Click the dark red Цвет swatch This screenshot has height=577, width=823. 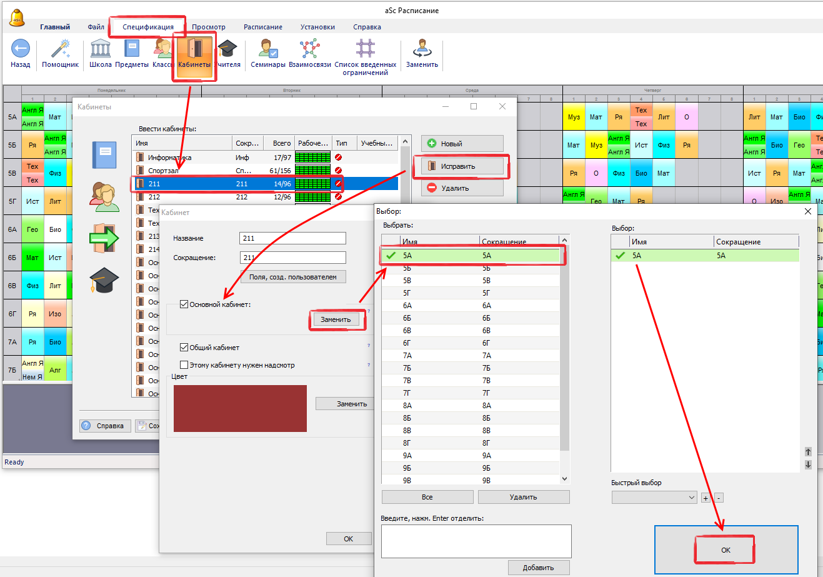coord(240,408)
